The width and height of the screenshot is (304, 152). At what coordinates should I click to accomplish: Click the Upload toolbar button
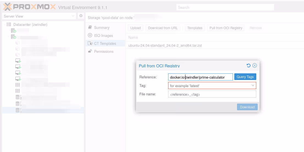tap(136, 28)
